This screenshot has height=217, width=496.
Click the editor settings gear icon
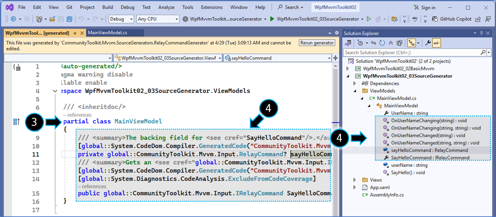(337, 33)
